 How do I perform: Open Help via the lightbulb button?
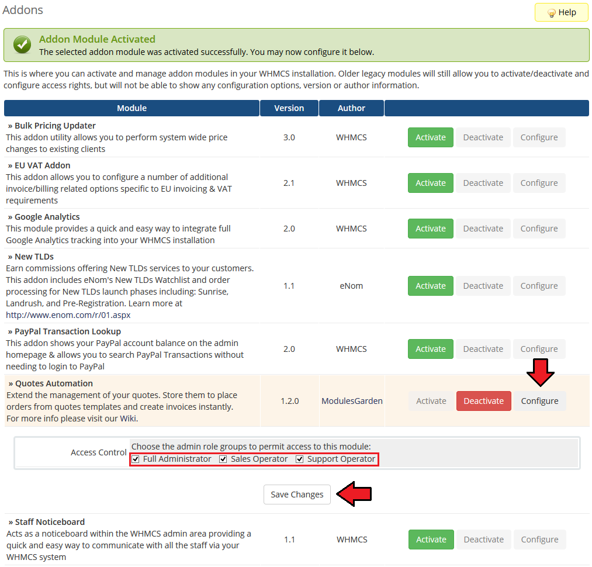(561, 12)
